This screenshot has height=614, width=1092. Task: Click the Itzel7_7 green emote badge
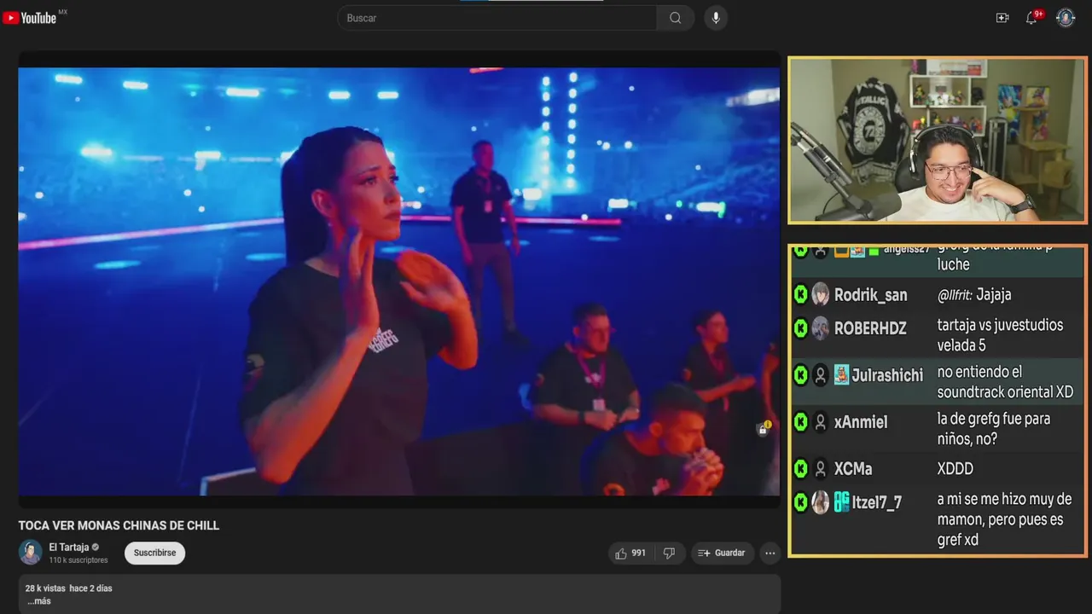point(841,502)
